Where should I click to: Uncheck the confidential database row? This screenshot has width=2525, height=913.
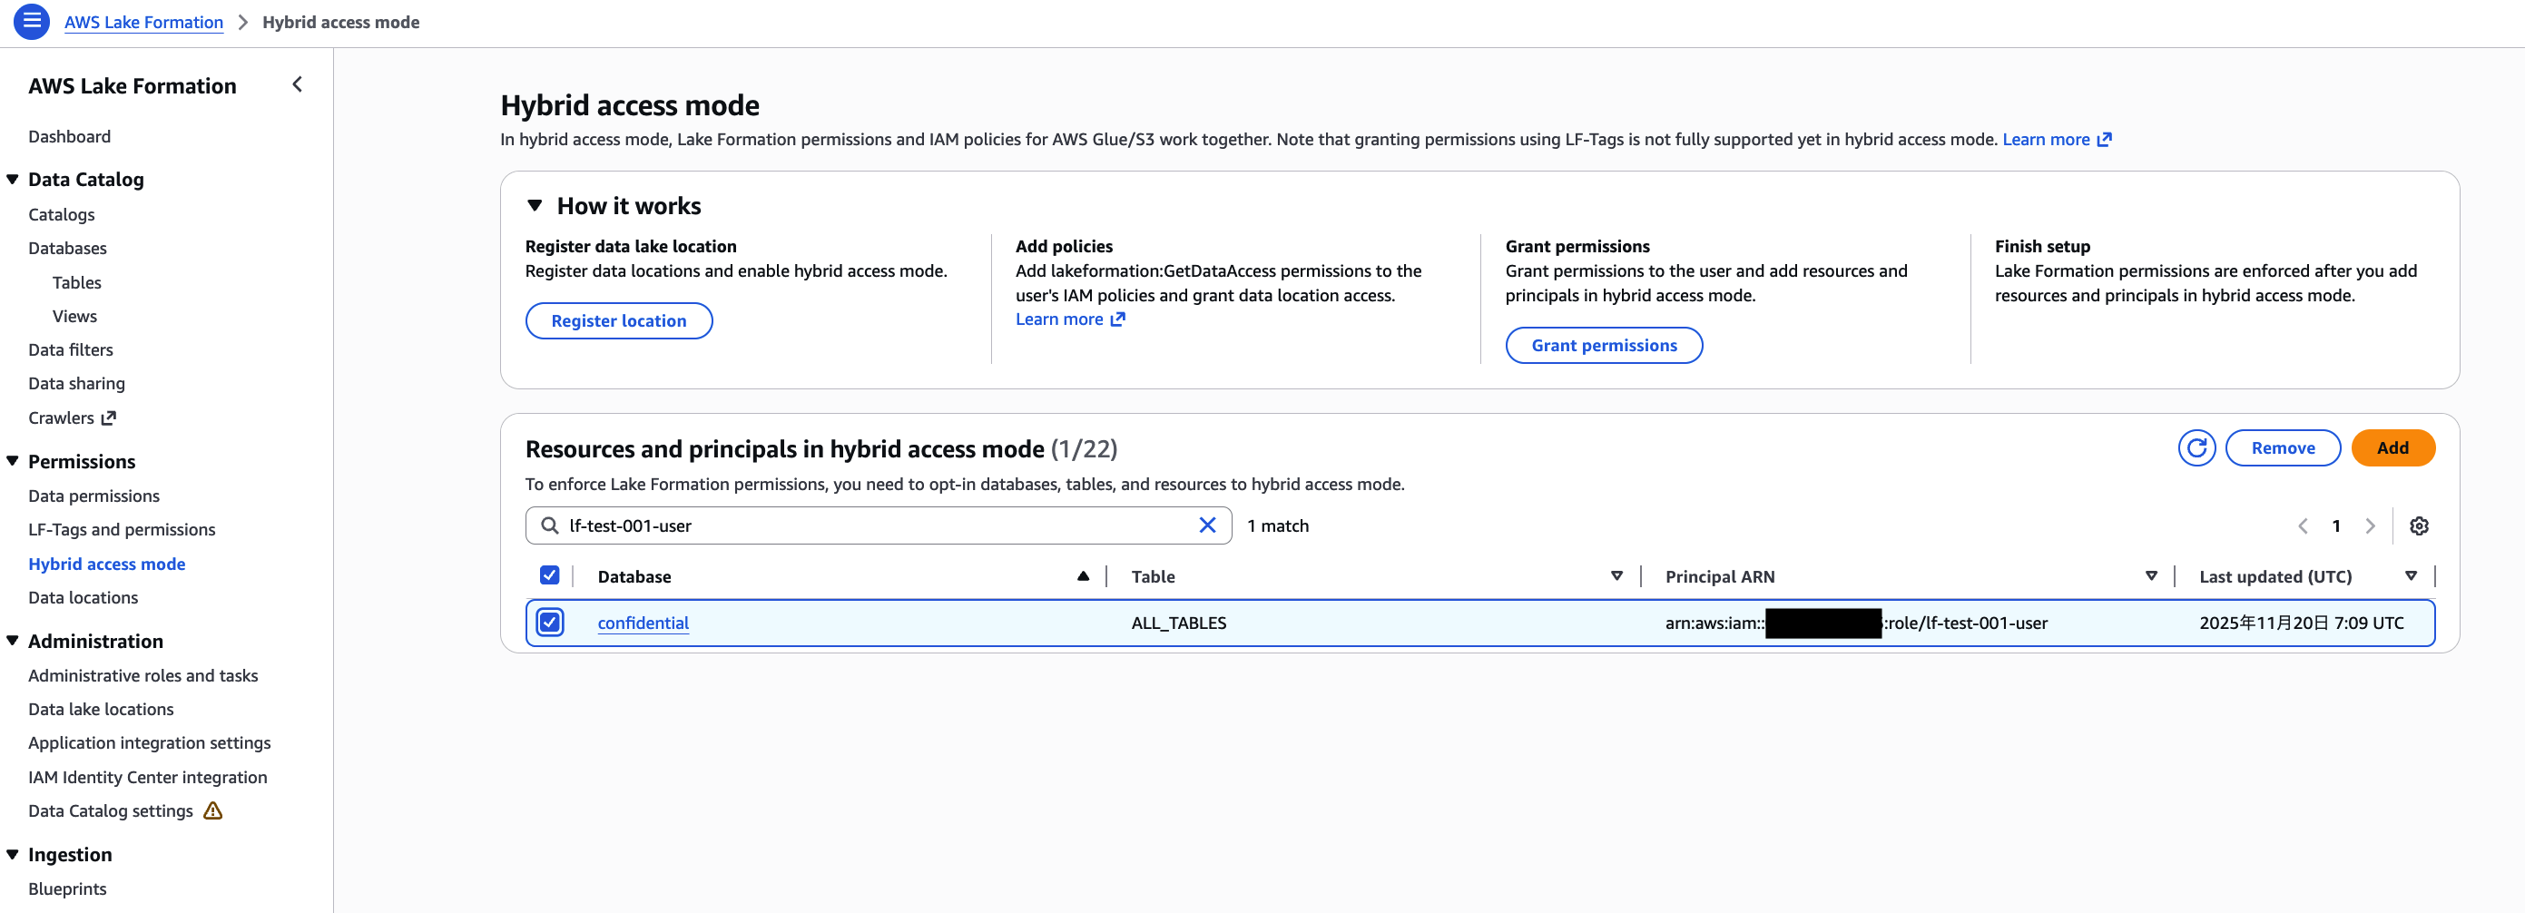pyautogui.click(x=551, y=622)
